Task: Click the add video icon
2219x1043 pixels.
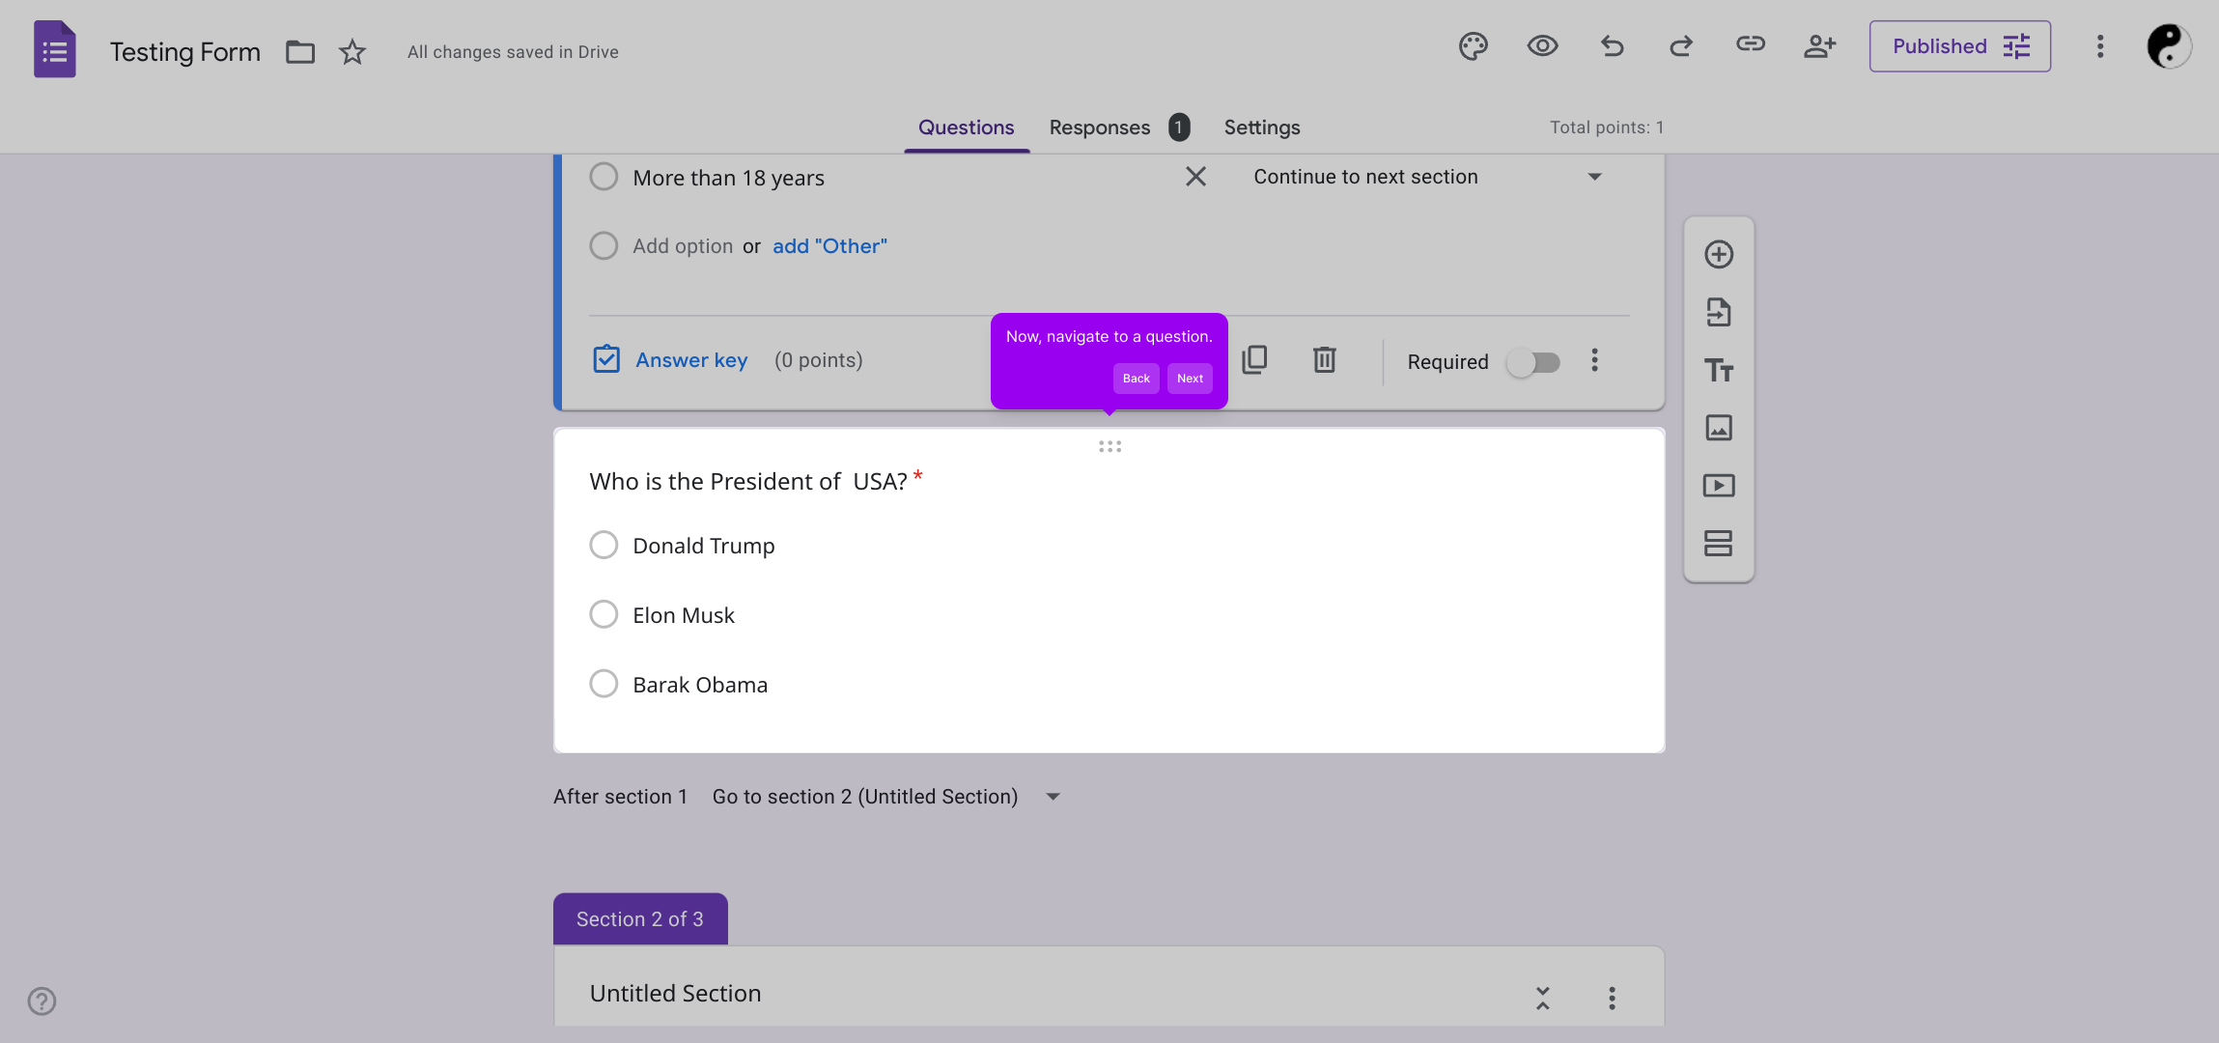Action: coord(1718,485)
